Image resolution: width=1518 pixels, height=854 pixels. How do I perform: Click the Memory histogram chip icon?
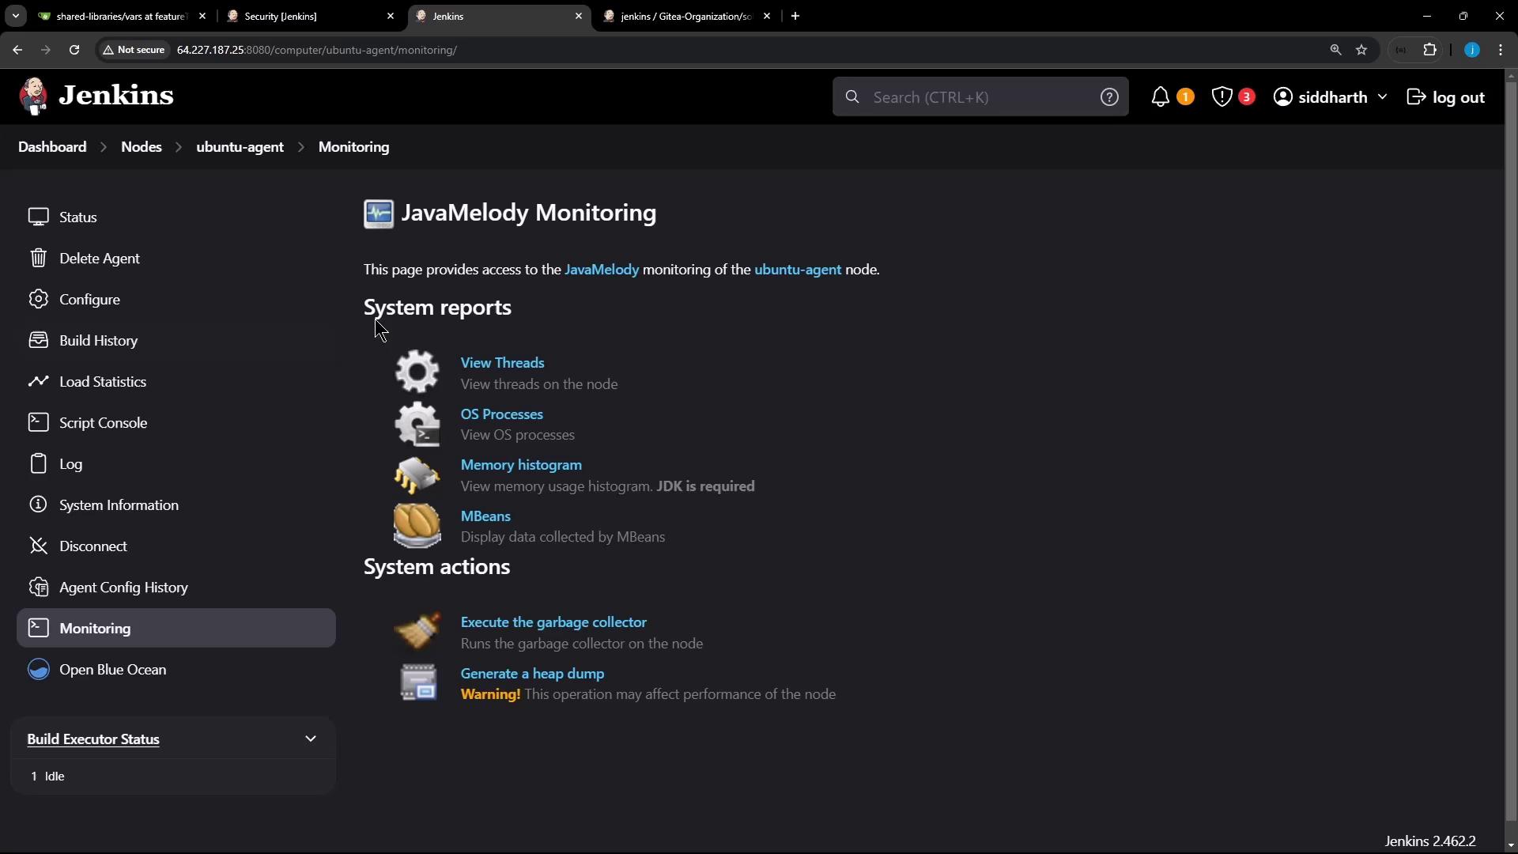pyautogui.click(x=417, y=475)
